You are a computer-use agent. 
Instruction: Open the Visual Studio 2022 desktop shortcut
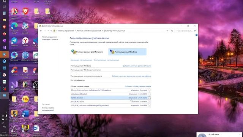(x=14, y=86)
